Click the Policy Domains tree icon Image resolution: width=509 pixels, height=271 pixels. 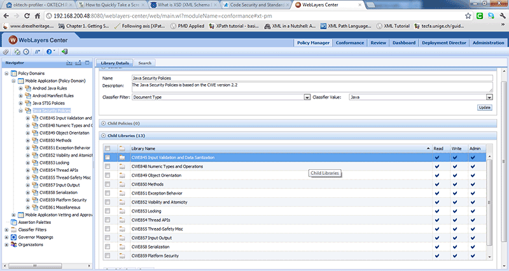[13, 73]
